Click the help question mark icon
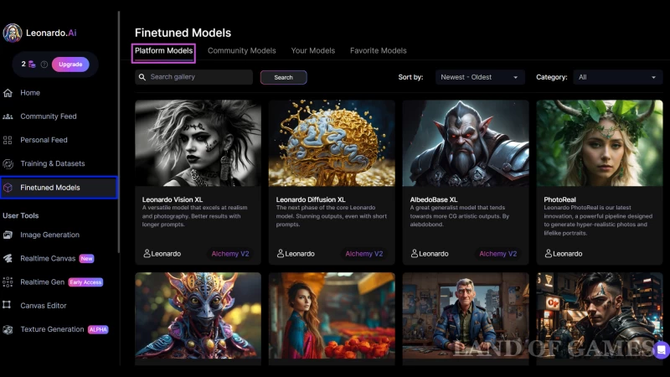Image resolution: width=670 pixels, height=377 pixels. (44, 65)
